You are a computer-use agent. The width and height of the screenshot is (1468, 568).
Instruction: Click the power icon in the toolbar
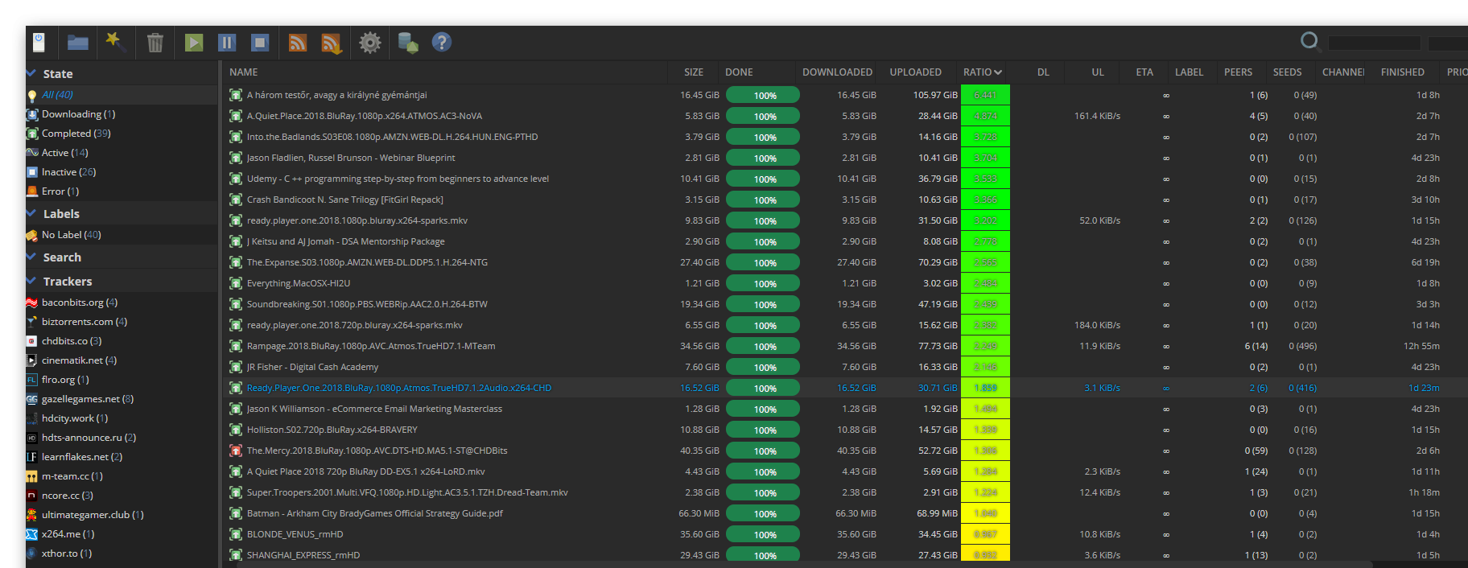coord(39,43)
